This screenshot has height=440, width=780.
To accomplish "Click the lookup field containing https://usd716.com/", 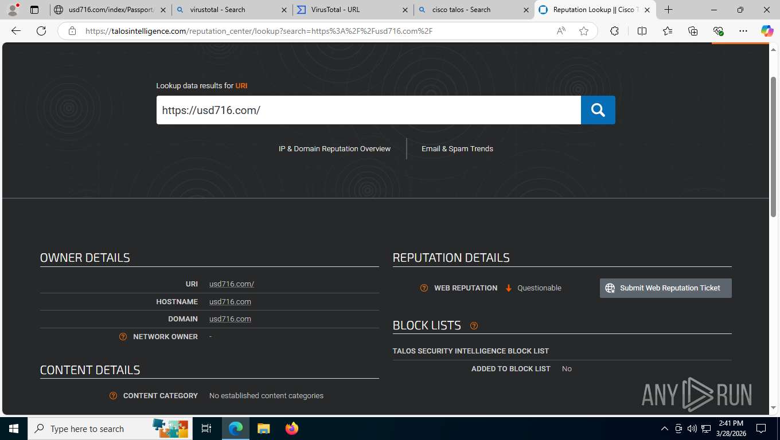I will (x=369, y=110).
